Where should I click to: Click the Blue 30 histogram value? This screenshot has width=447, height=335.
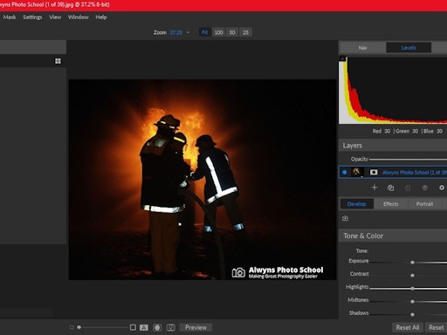(x=433, y=131)
